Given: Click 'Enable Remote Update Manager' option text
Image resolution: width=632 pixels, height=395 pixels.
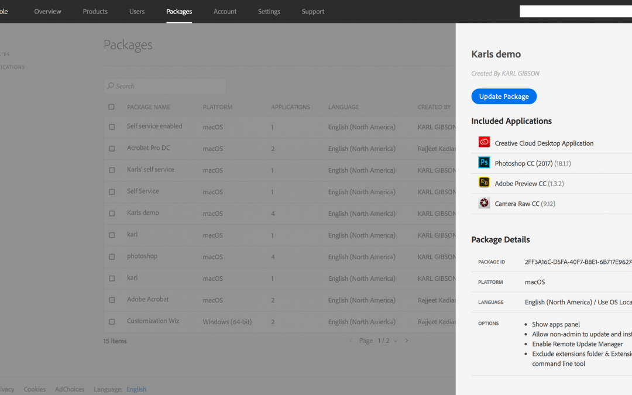Looking at the screenshot, I should click(x=577, y=344).
